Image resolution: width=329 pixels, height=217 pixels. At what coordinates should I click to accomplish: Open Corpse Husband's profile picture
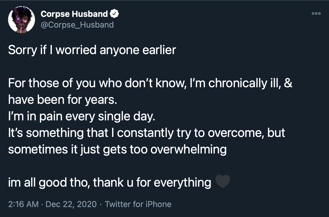(x=22, y=20)
